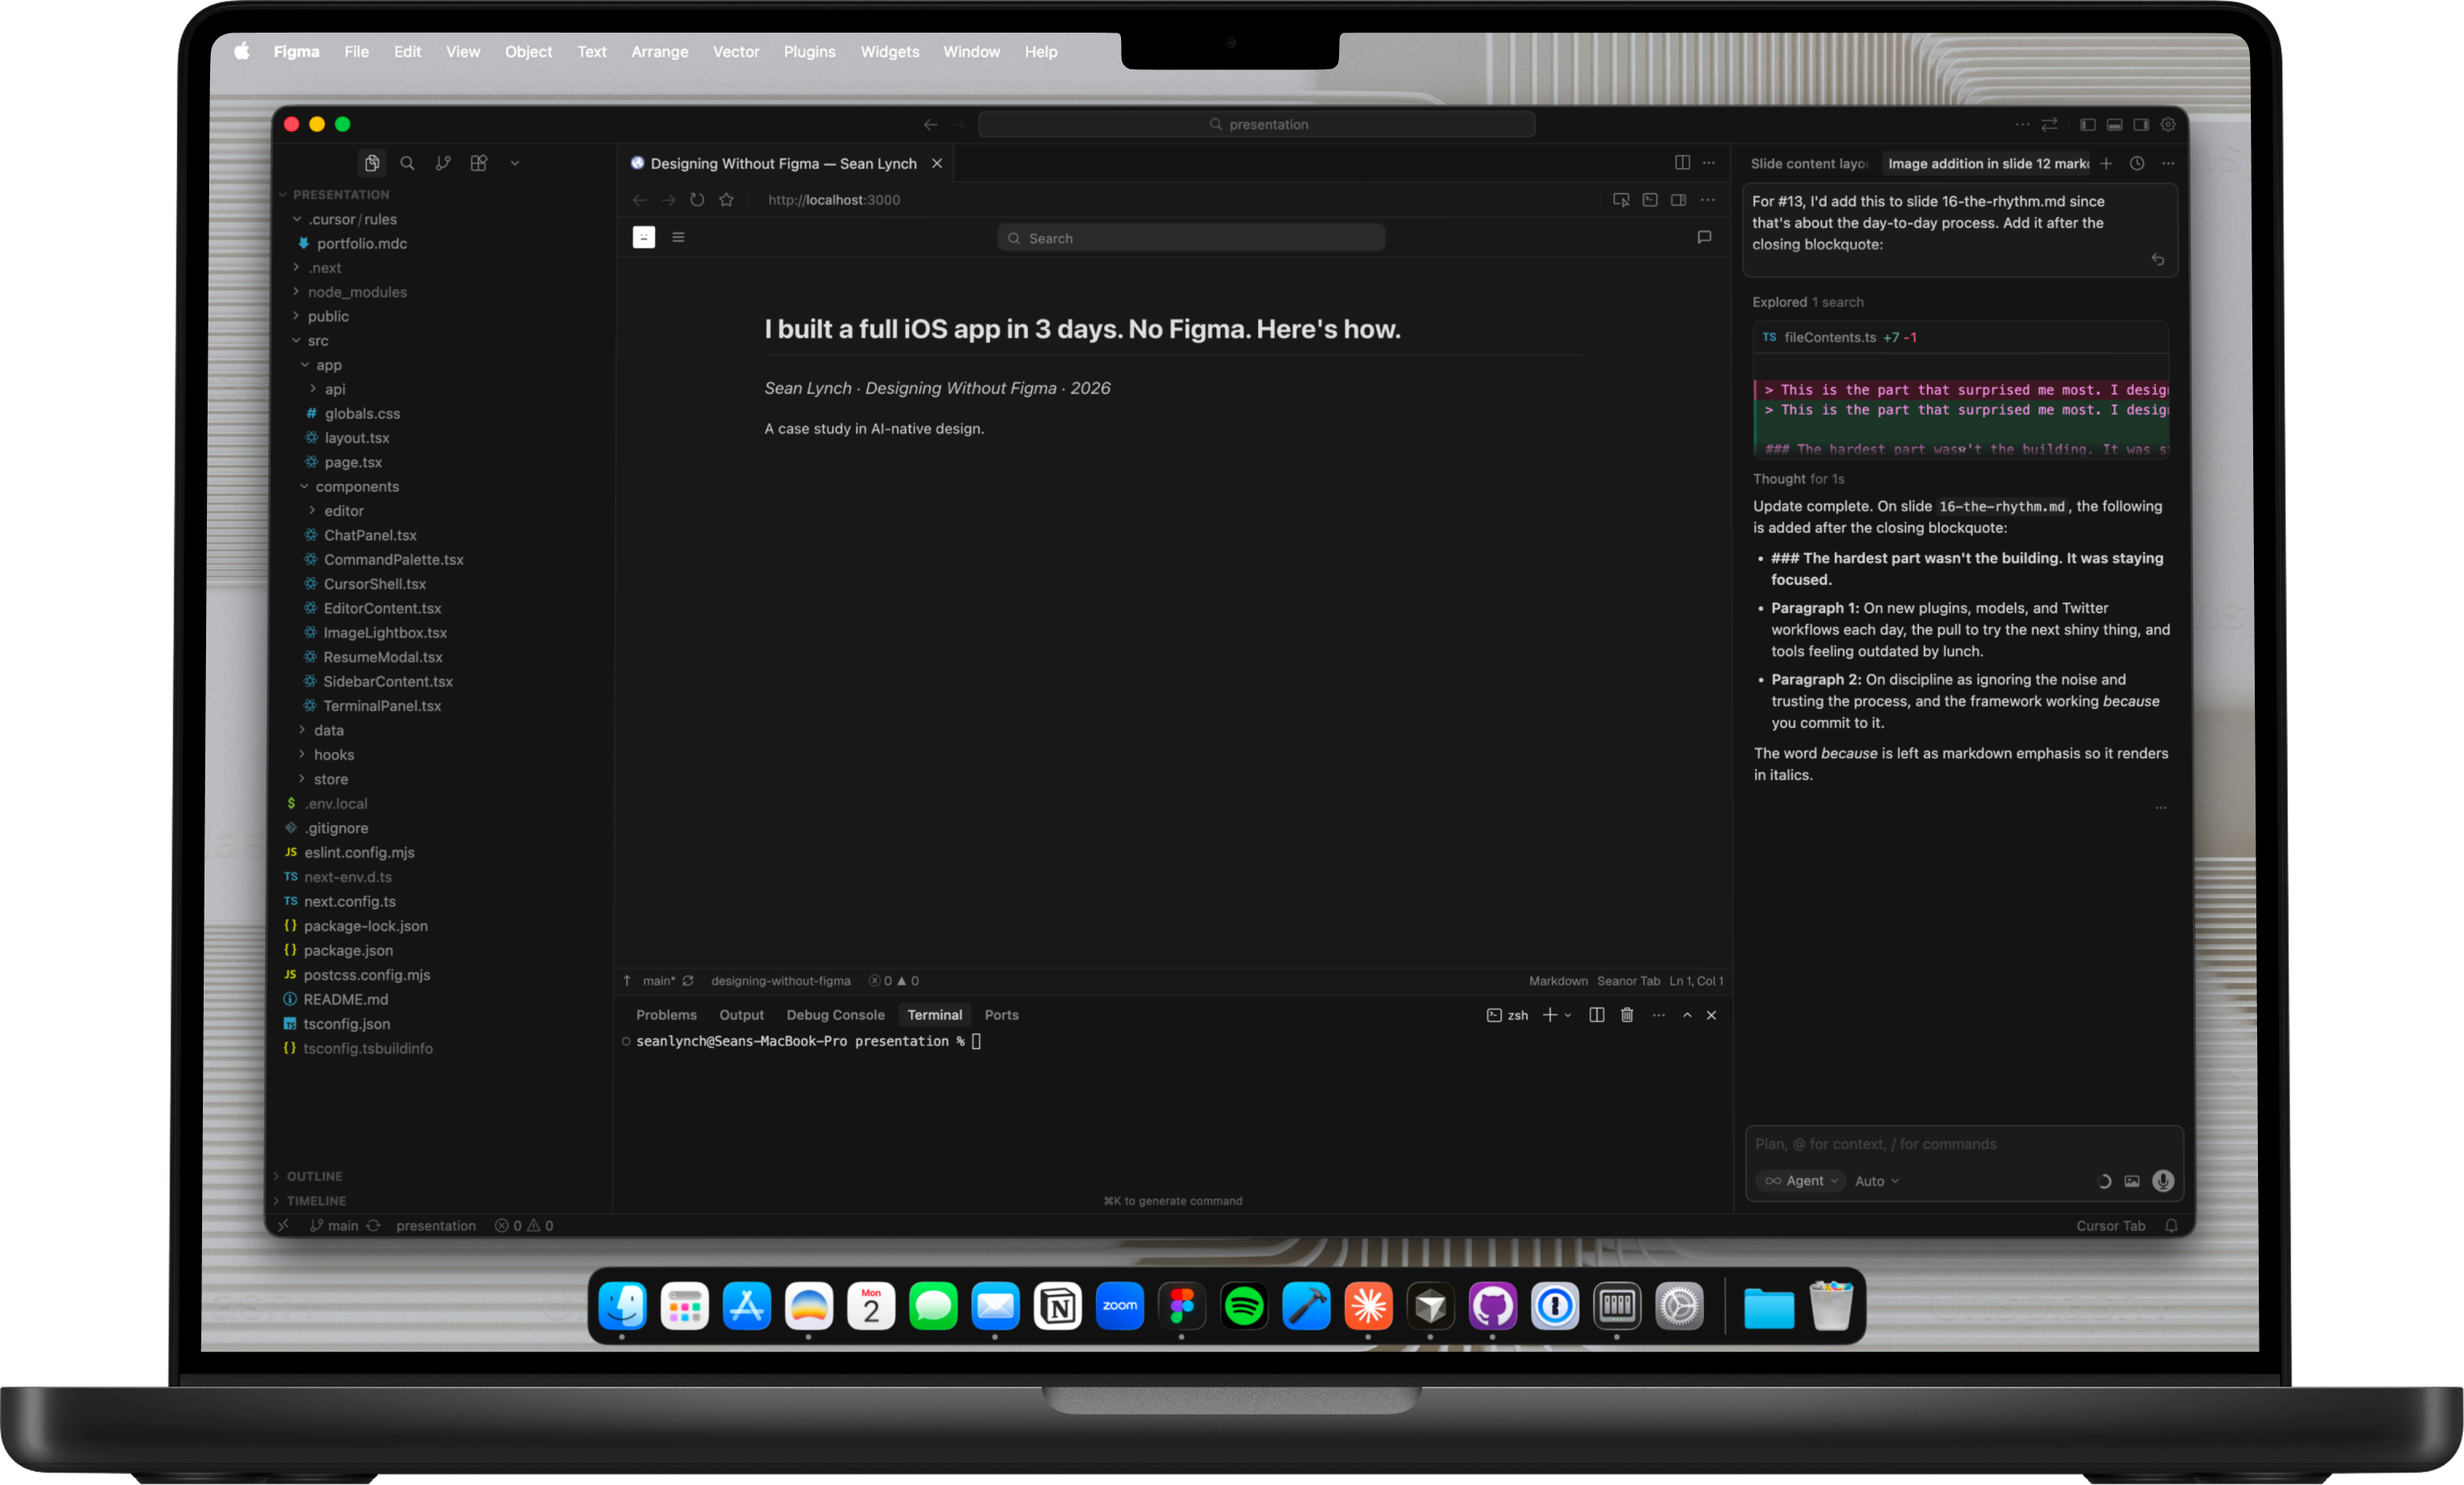Kill terminal with the trash icon
2464x1485 pixels.
pyautogui.click(x=1627, y=1015)
